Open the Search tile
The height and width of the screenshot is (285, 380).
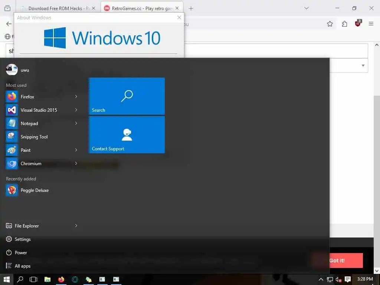pos(127,96)
